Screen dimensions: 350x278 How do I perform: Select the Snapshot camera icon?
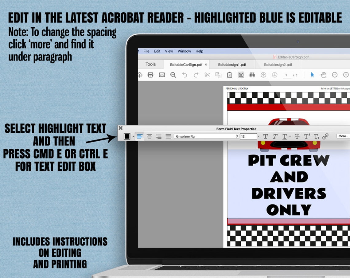coord(242,75)
